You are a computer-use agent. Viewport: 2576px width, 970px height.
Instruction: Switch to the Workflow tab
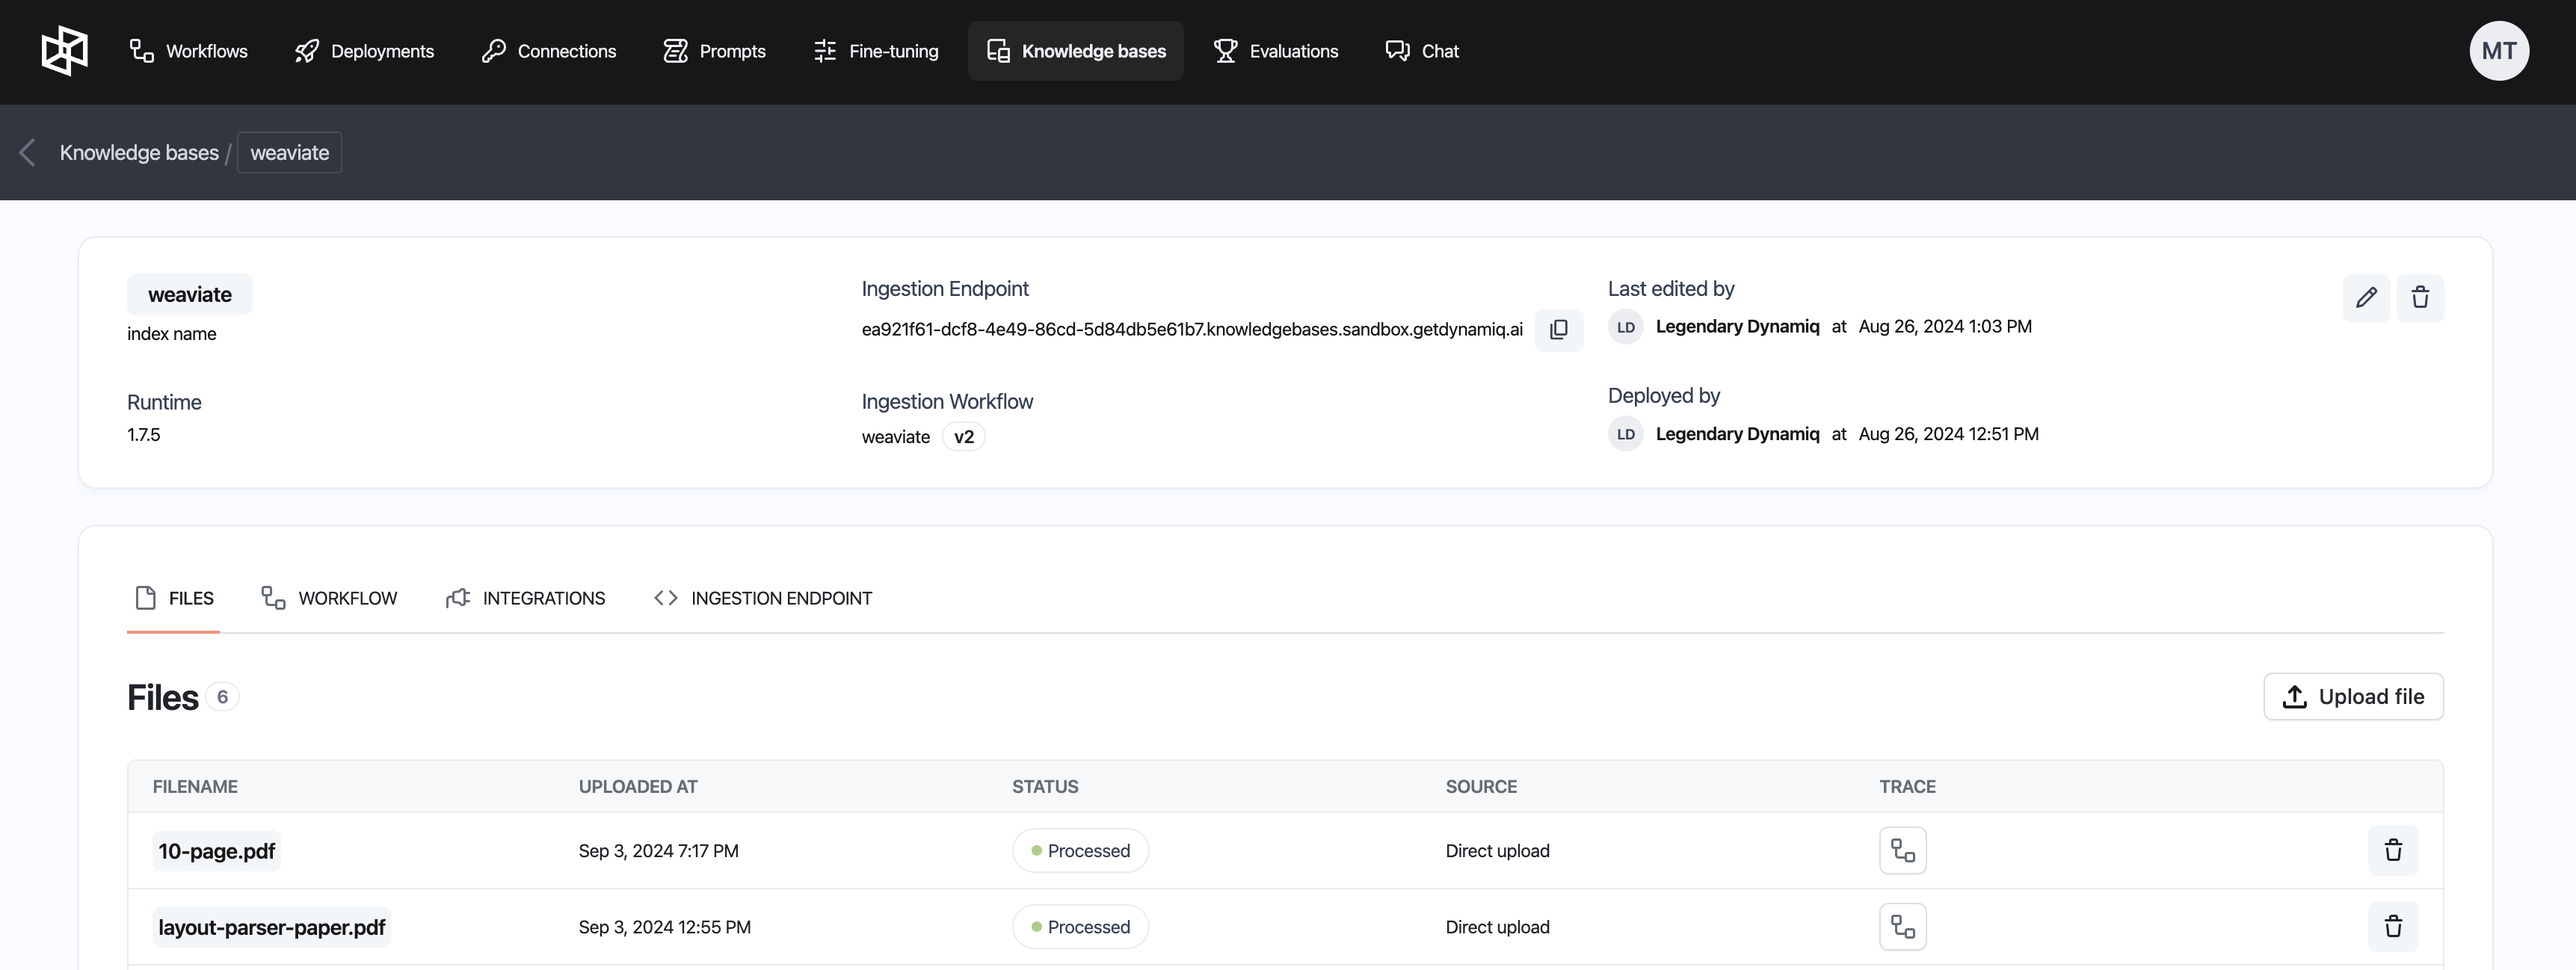329,598
